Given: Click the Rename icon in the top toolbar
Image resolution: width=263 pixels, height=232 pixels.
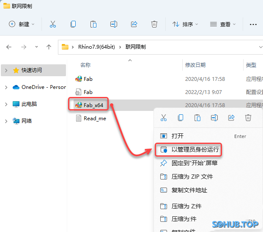Looking at the screenshot, I should click(114, 24).
